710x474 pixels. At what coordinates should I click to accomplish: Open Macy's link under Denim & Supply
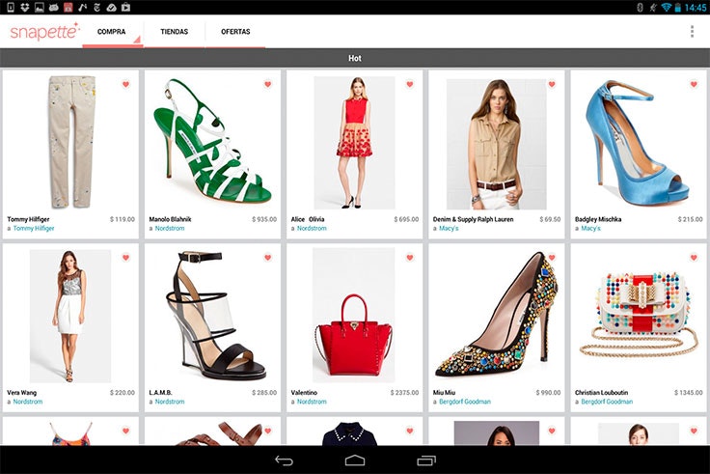tap(449, 229)
